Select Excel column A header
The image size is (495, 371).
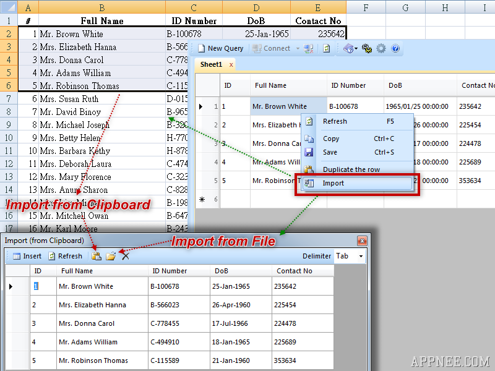click(28, 7)
